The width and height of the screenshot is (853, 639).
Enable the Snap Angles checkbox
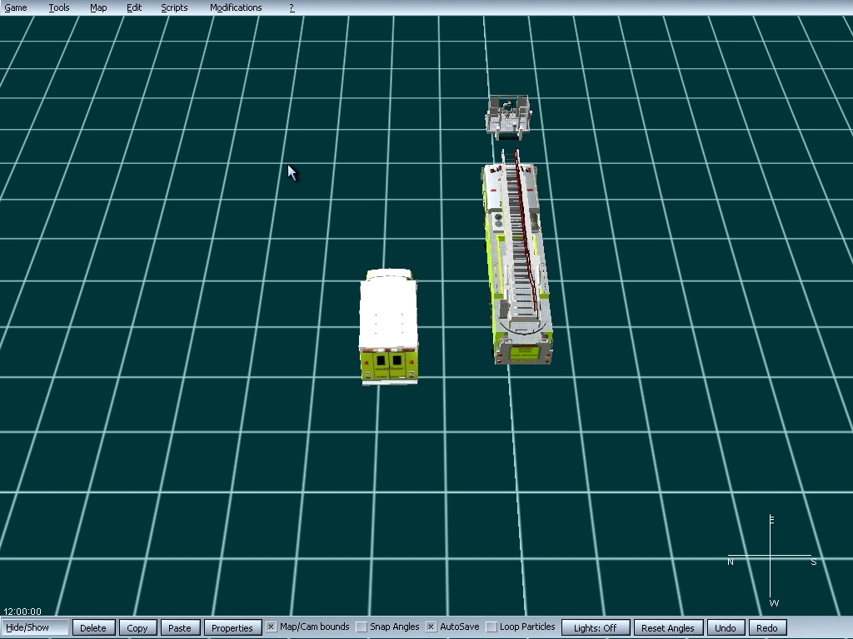pos(362,627)
